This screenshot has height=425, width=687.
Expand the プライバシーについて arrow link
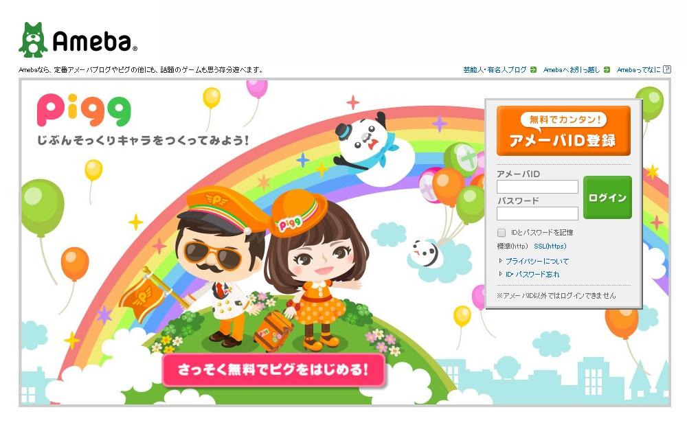(x=534, y=261)
